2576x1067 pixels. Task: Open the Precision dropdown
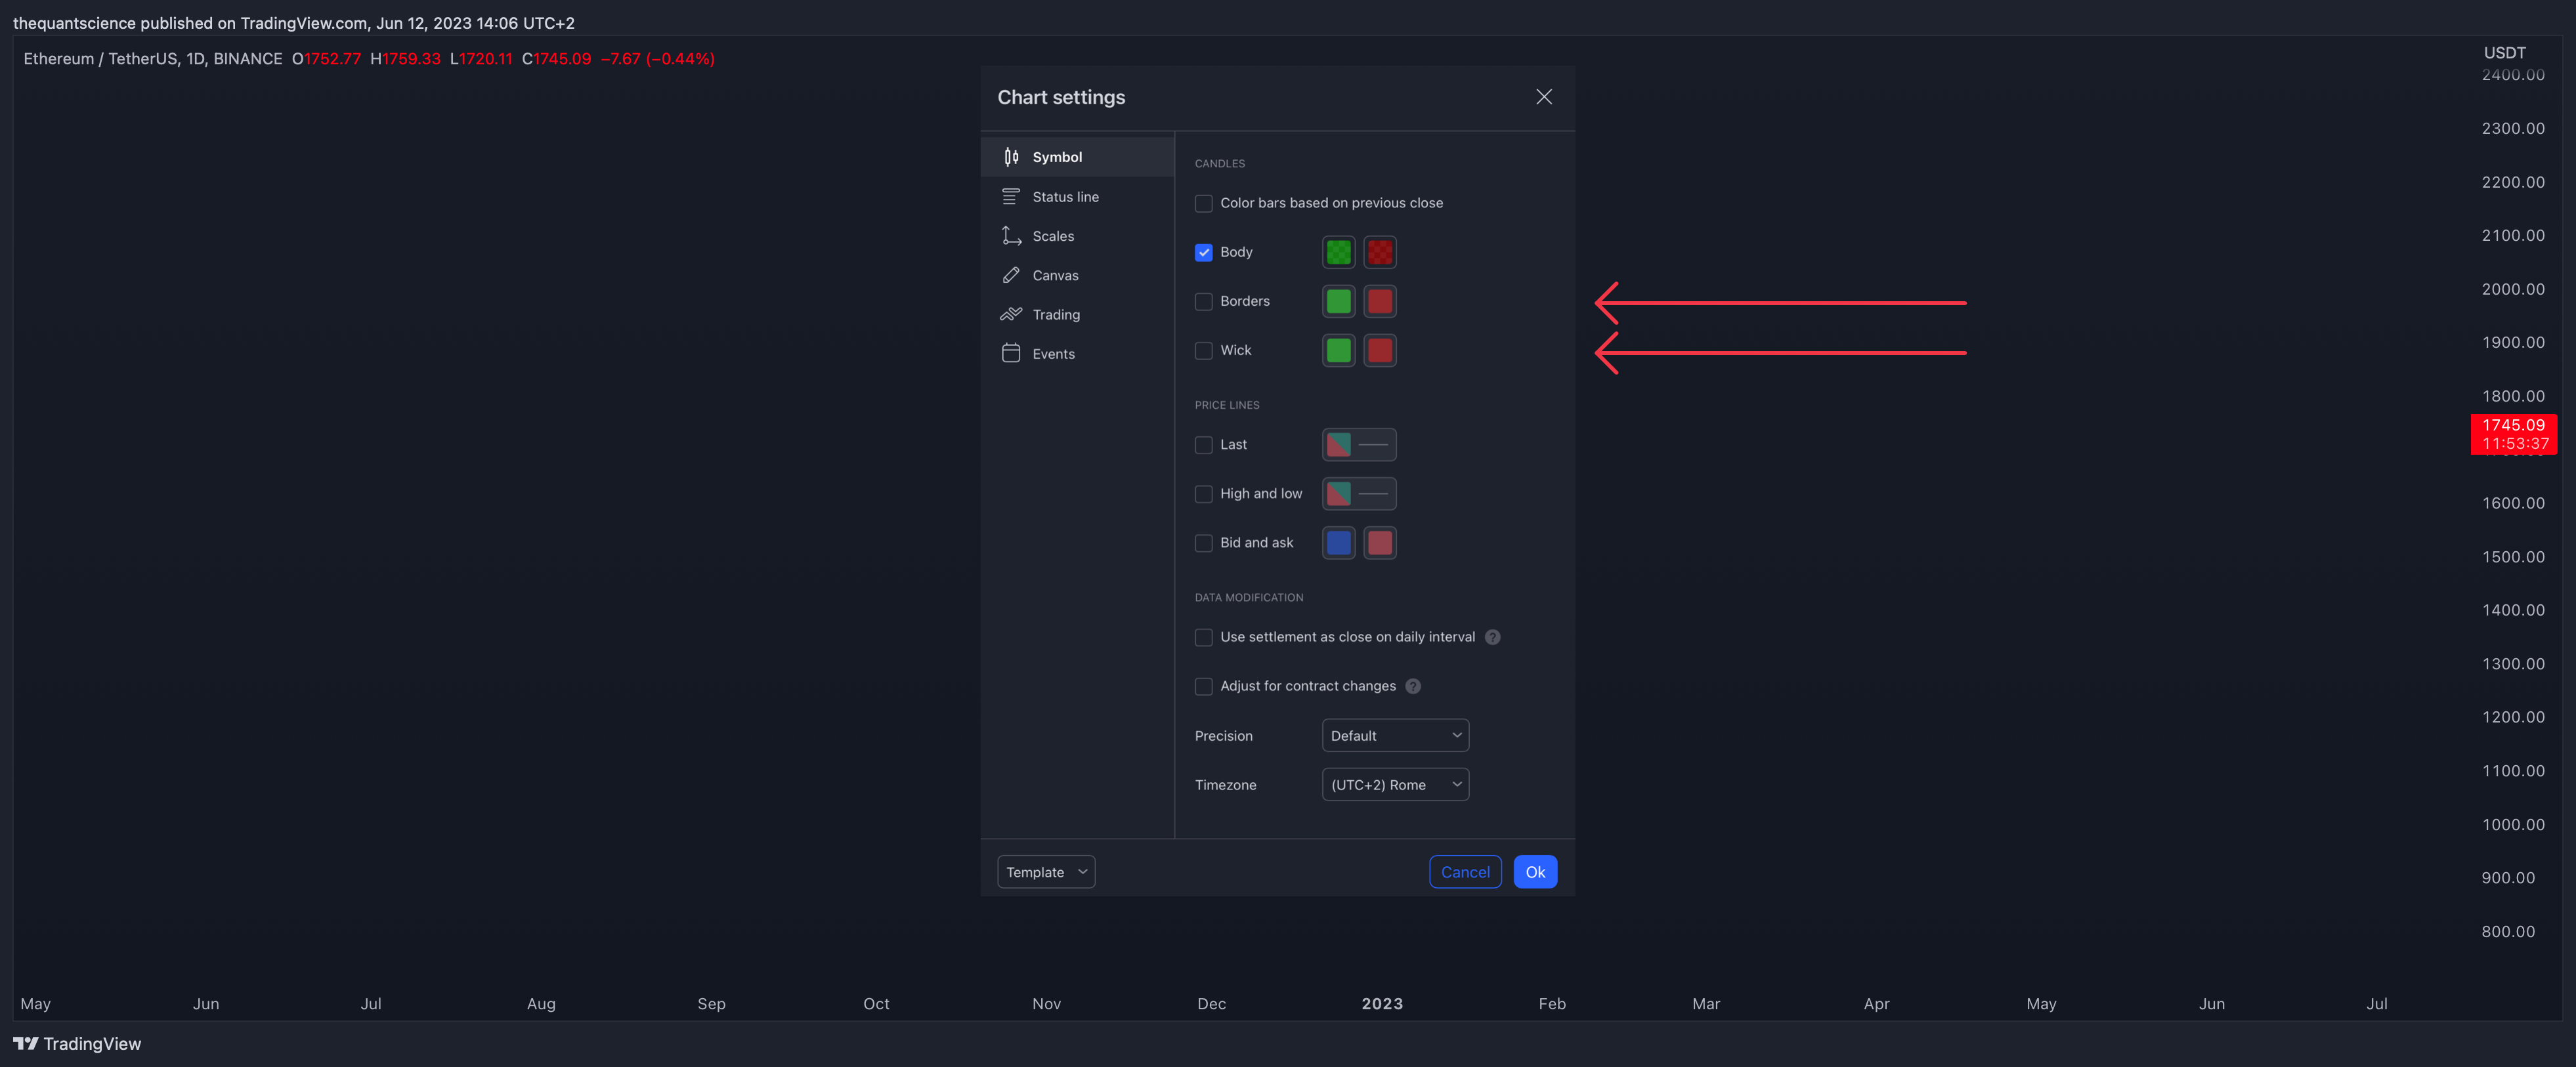click(1395, 735)
